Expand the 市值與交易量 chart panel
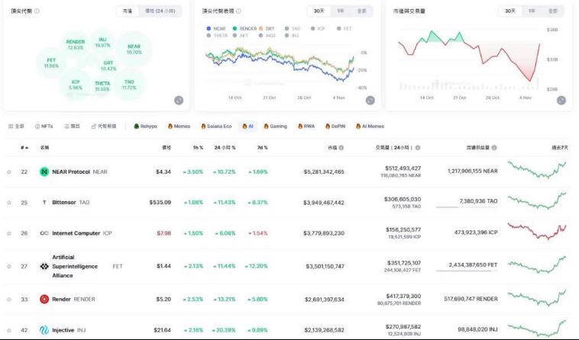This screenshot has width=579, height=340. coord(561,100)
